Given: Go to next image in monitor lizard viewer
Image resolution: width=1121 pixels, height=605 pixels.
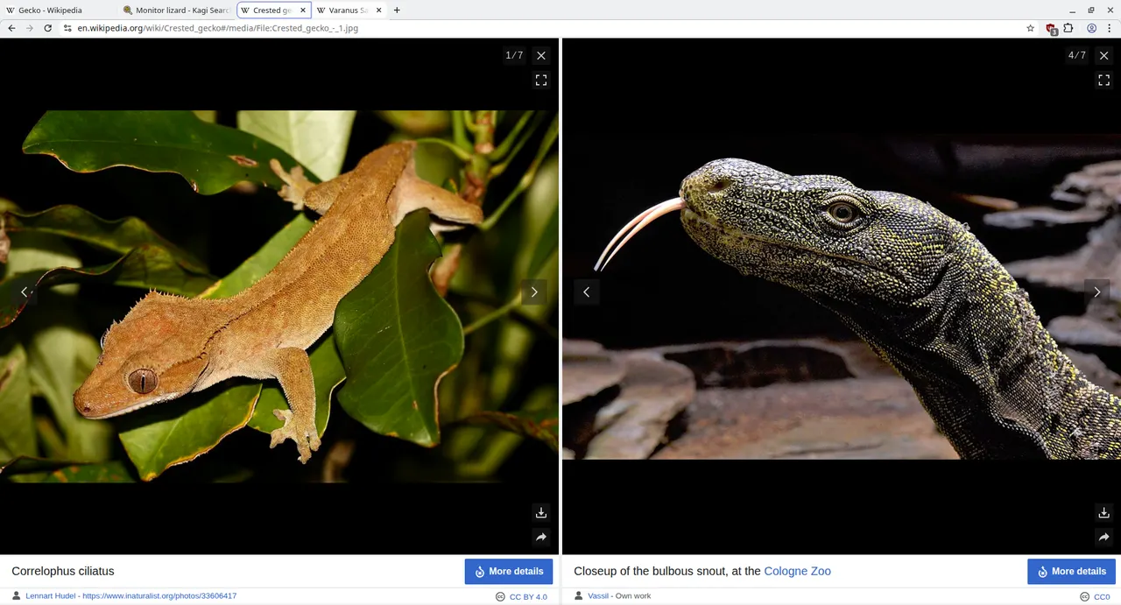Looking at the screenshot, I should [1097, 292].
